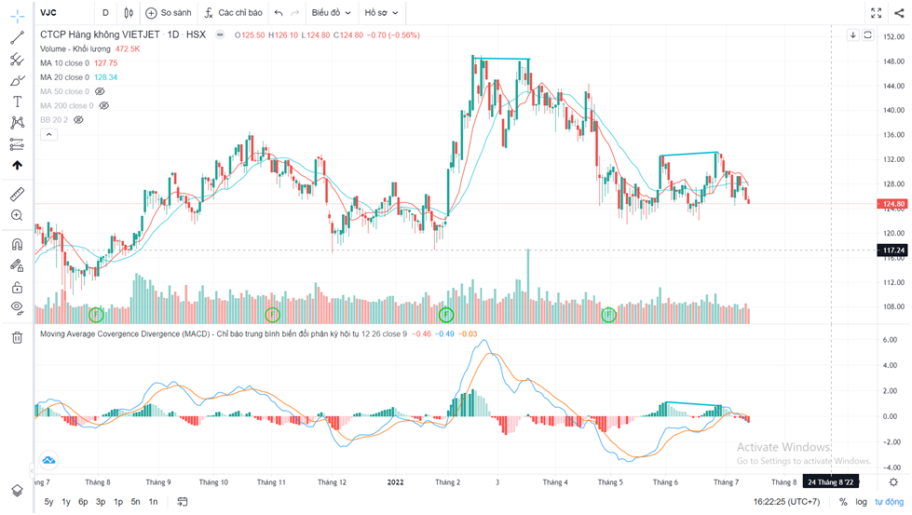
Task: Activate the ruler measure tool
Action: pyautogui.click(x=17, y=195)
